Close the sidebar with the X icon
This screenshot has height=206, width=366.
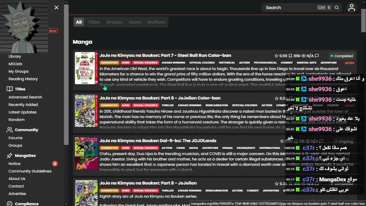coord(56,7)
